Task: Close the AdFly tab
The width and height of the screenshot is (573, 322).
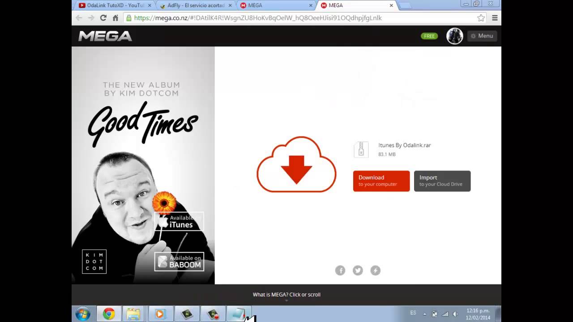Action: (x=230, y=5)
